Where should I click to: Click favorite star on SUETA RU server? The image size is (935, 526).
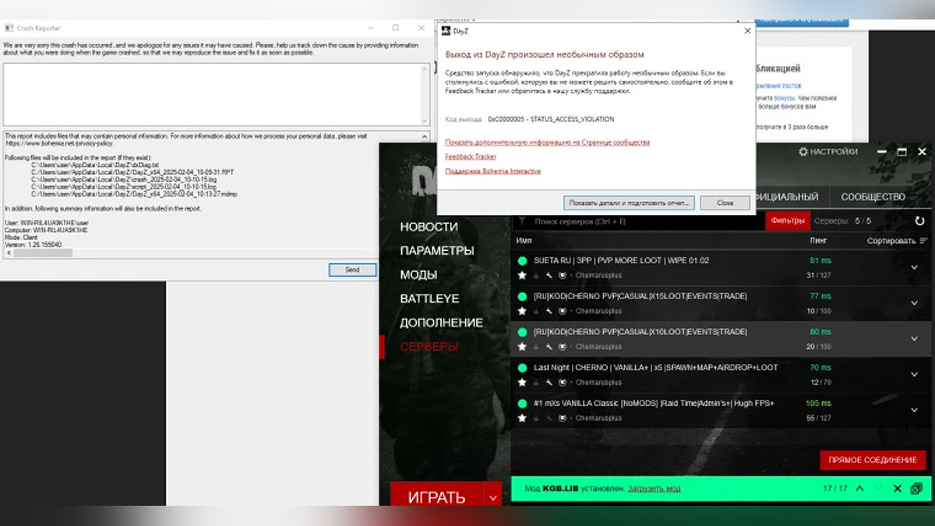(522, 275)
